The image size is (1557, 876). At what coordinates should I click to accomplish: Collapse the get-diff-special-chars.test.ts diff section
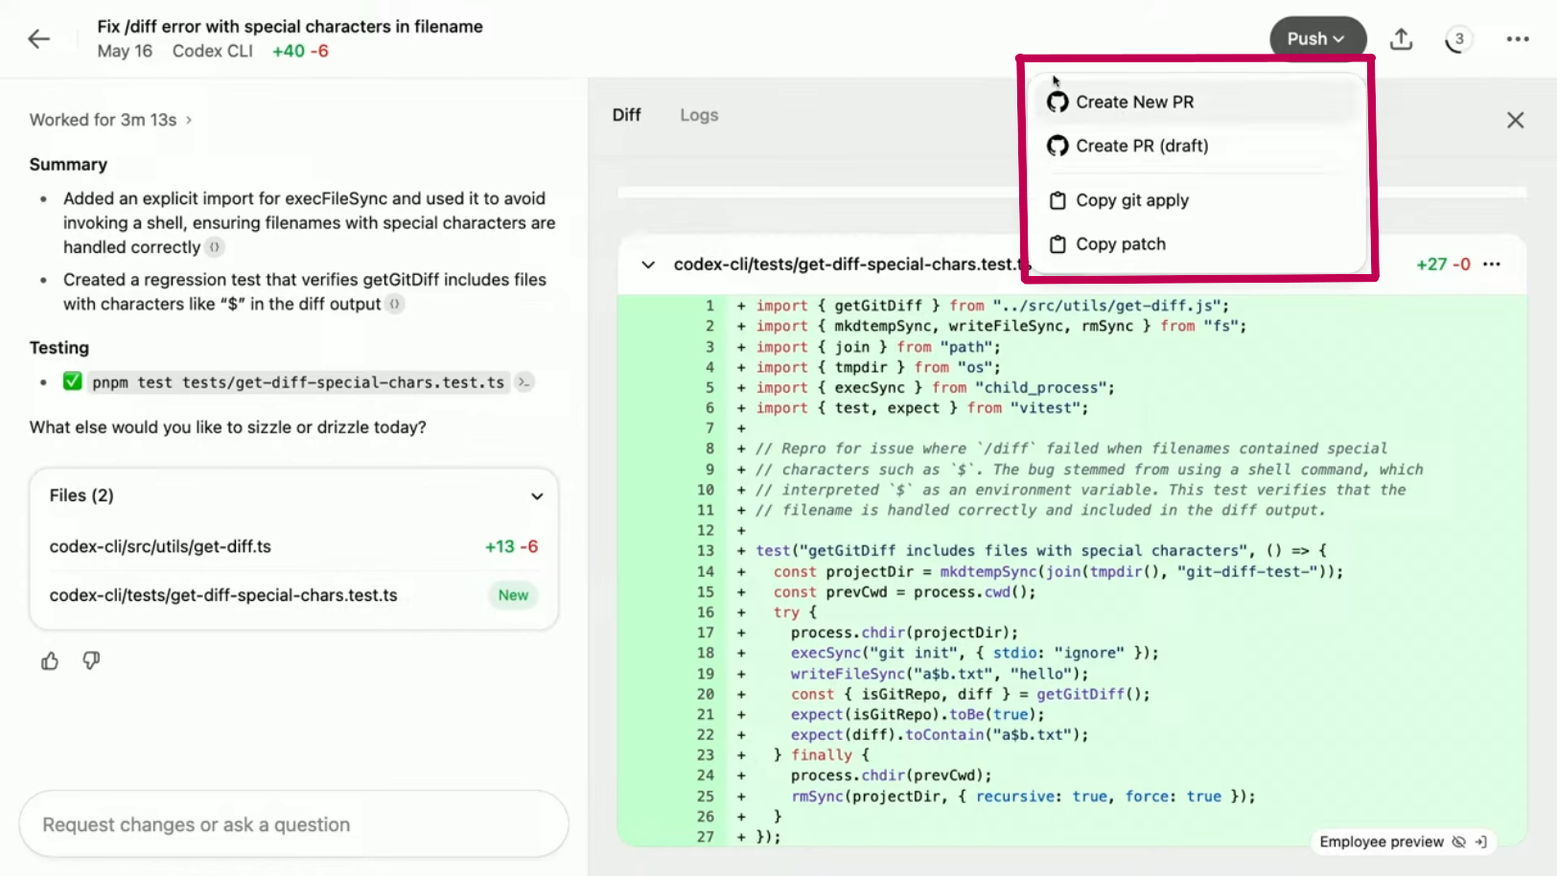point(648,265)
